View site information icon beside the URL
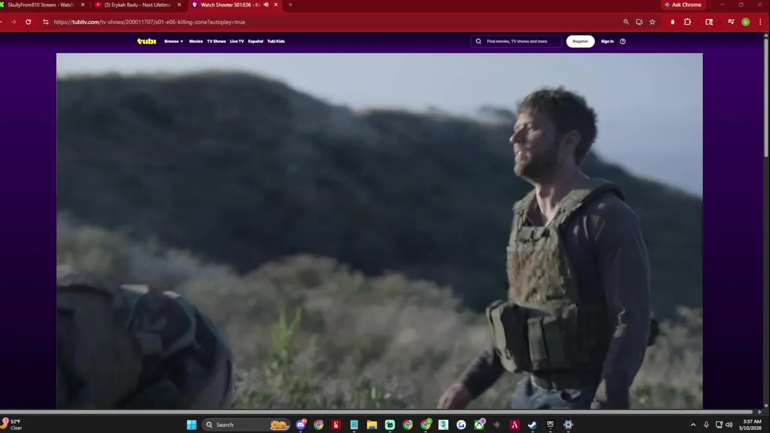 [x=46, y=22]
